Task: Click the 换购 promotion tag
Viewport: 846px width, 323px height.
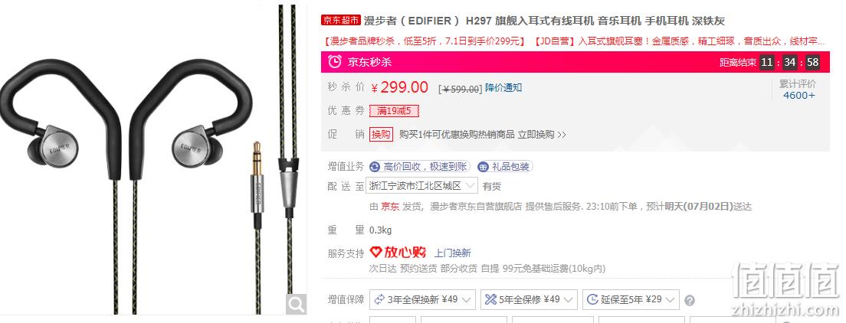Action: [x=382, y=134]
